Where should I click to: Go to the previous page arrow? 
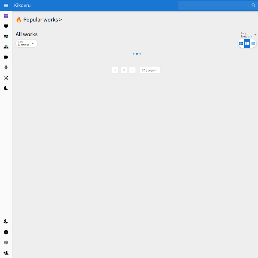(115, 70)
